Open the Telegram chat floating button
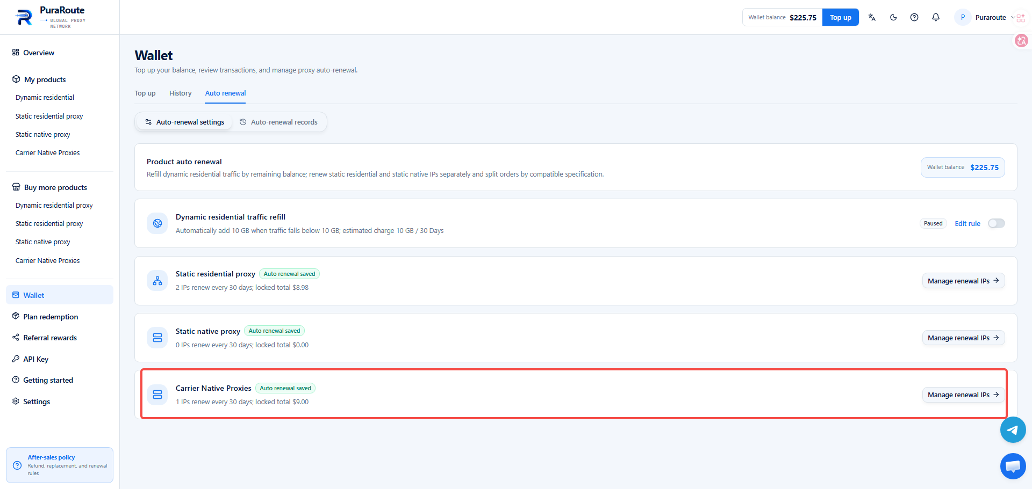The height and width of the screenshot is (489, 1032). coord(1013,430)
